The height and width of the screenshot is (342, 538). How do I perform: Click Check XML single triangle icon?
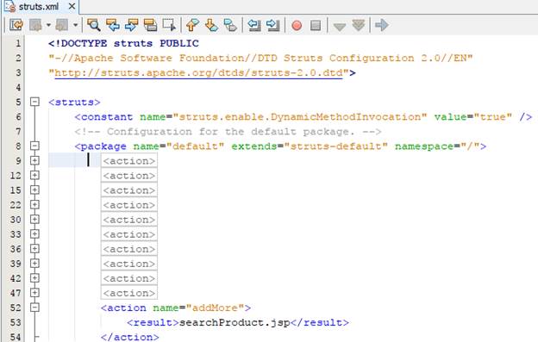[340, 27]
